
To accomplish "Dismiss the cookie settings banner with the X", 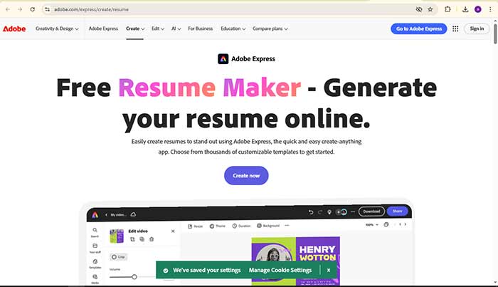I will 329,270.
